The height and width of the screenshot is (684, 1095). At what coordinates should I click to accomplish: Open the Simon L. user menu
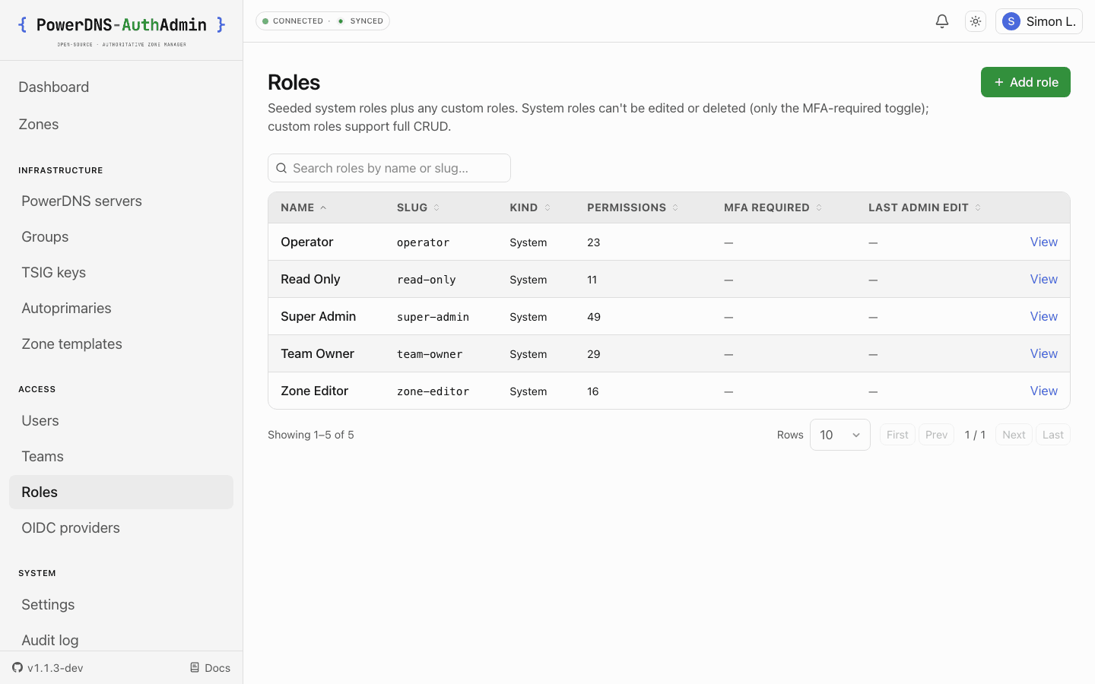pyautogui.click(x=1039, y=21)
